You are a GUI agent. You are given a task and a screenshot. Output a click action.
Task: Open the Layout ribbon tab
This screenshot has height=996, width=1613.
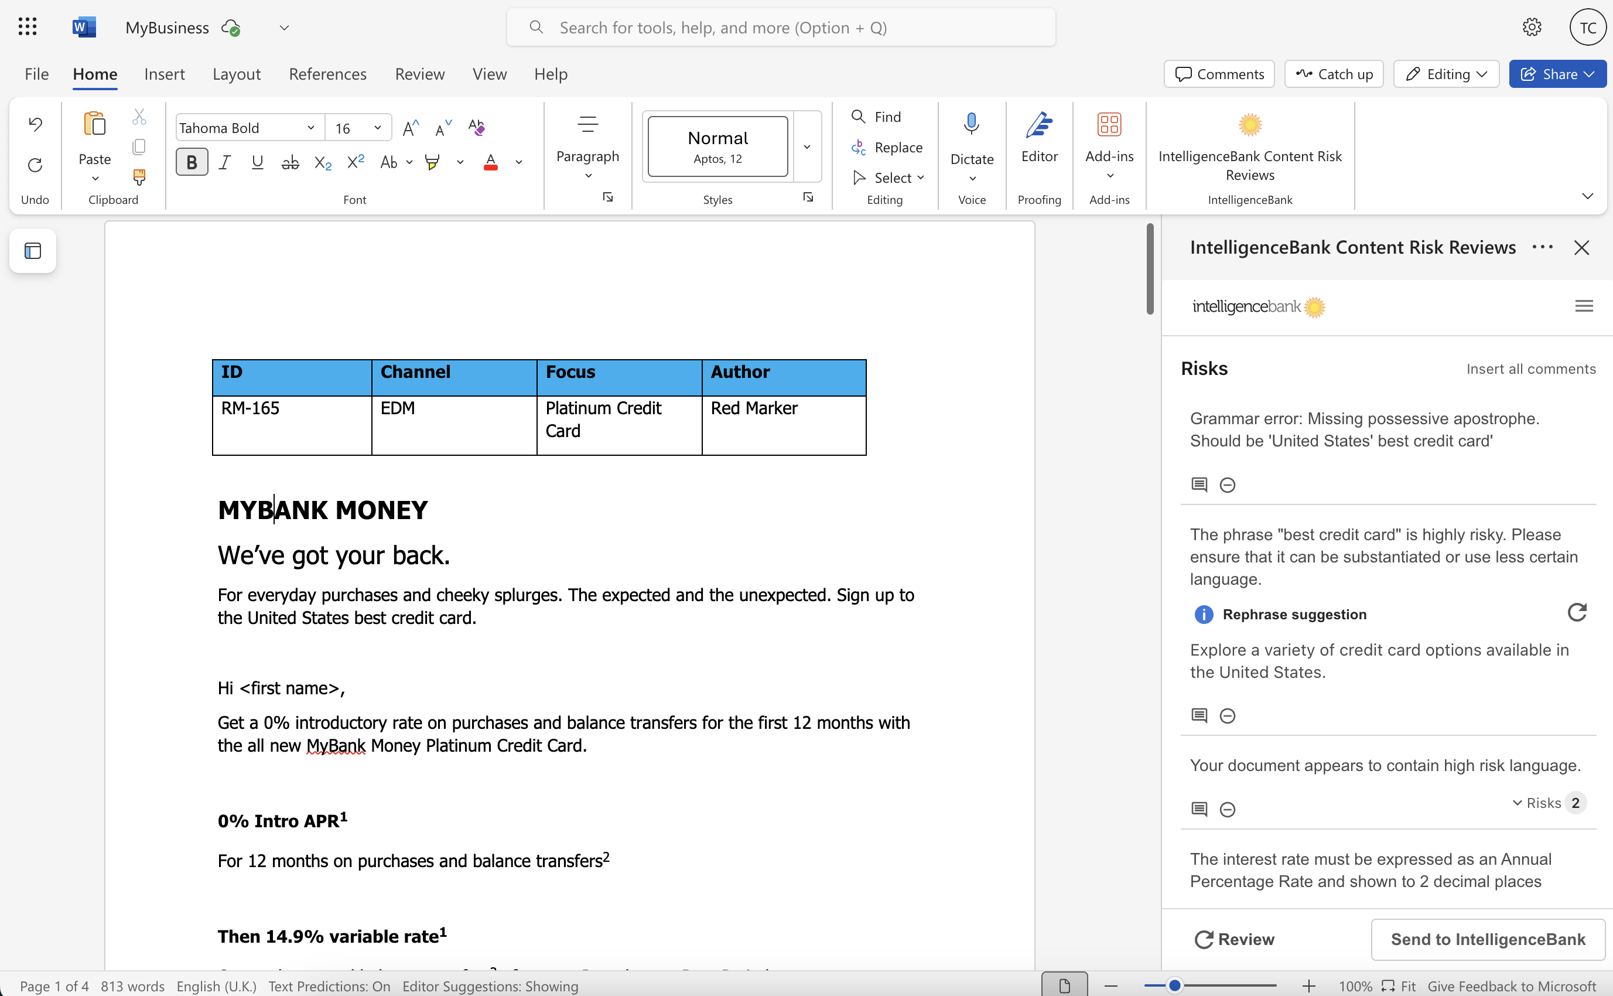point(237,74)
